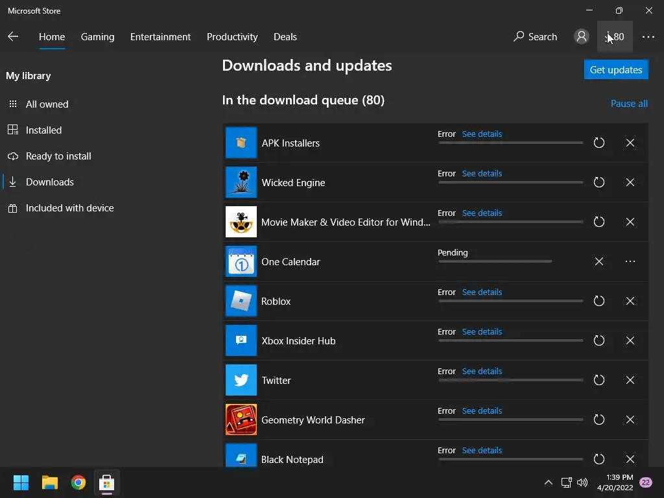The width and height of the screenshot is (664, 498).
Task: Select Included with device
Action: (69, 208)
